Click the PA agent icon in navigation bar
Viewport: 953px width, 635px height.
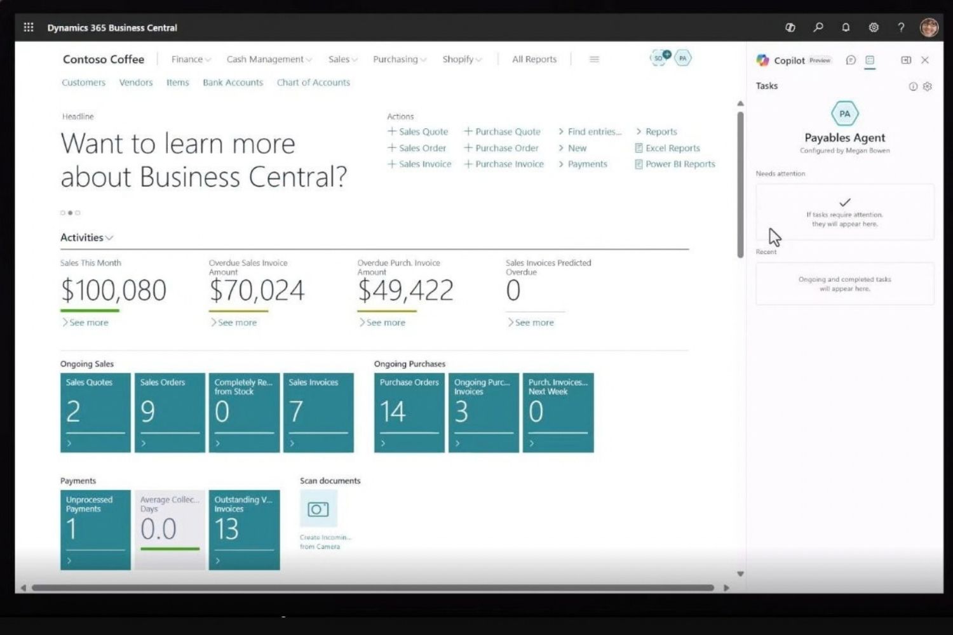[x=683, y=58]
